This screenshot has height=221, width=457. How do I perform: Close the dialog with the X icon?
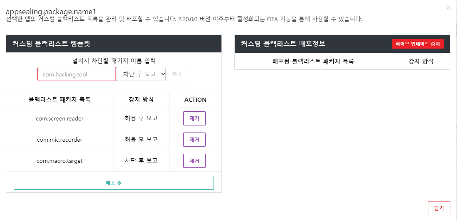[x=448, y=8]
